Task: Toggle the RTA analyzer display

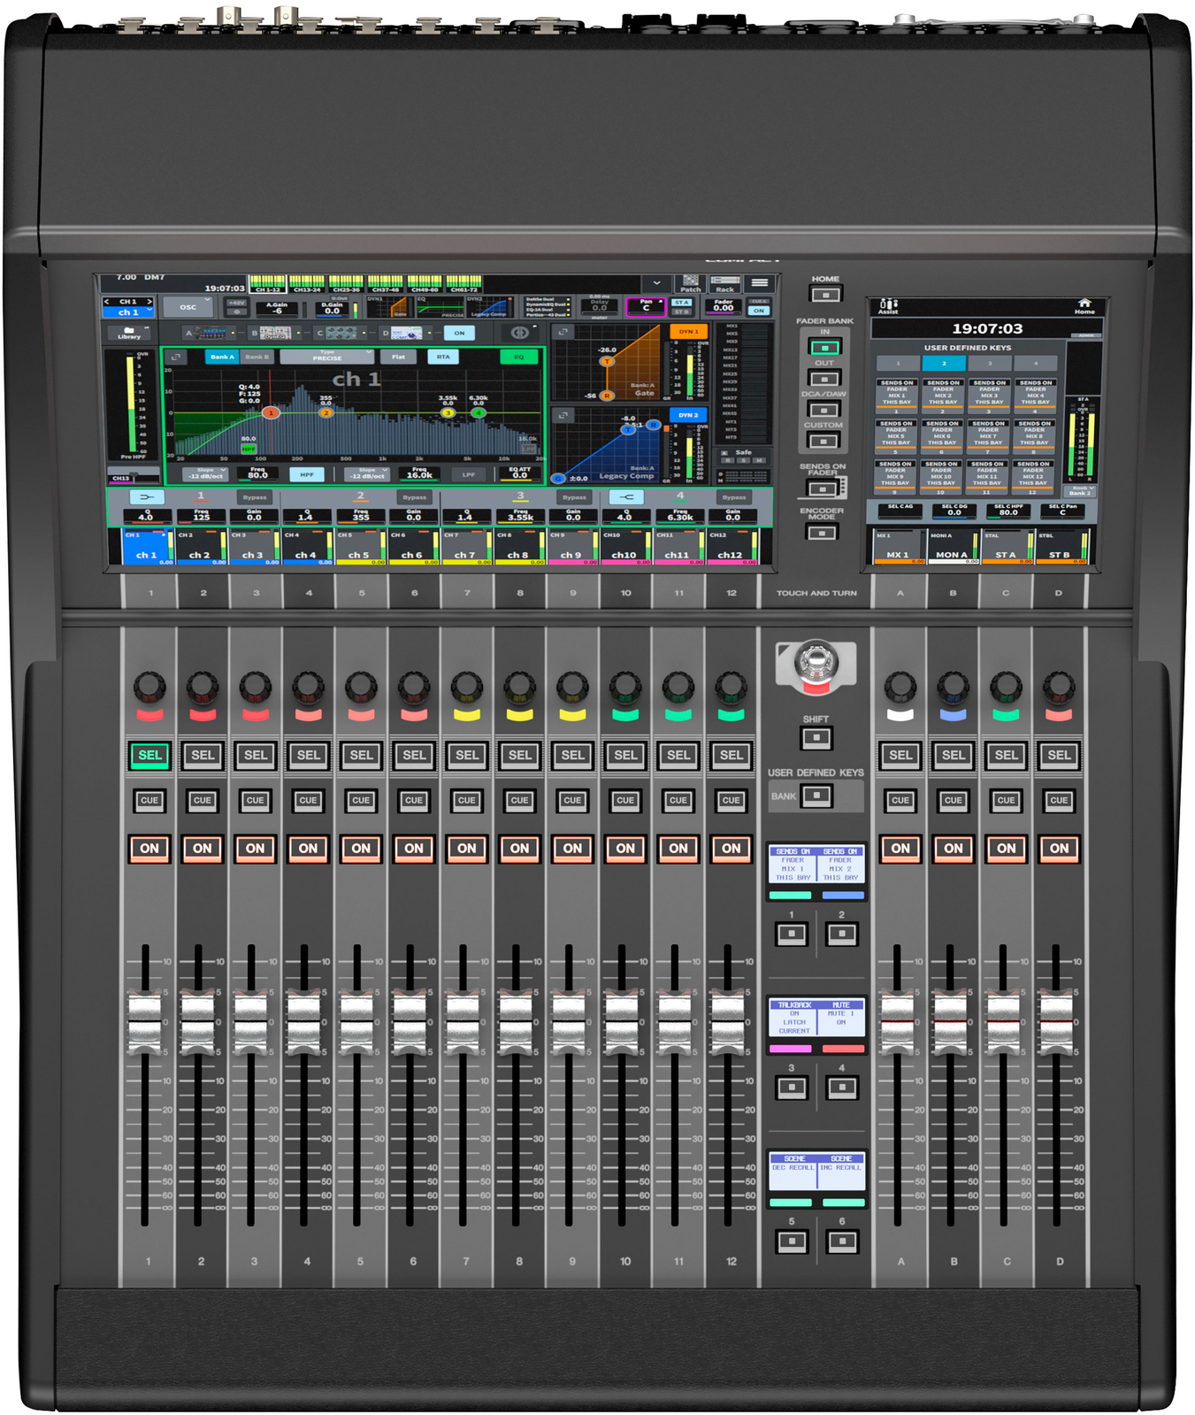Action: click(443, 357)
